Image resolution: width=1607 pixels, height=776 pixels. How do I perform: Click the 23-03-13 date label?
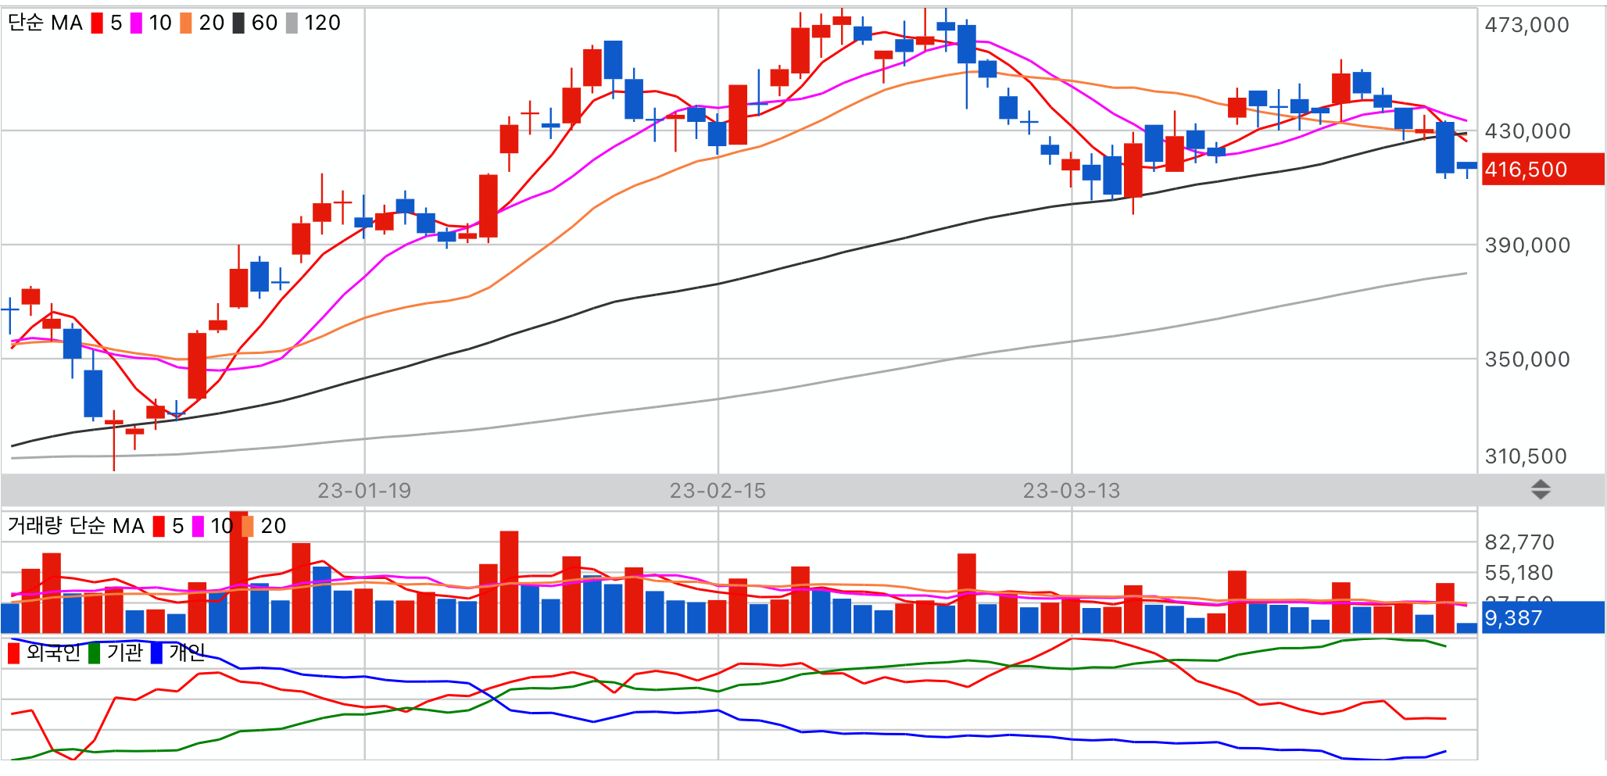coord(1072,491)
